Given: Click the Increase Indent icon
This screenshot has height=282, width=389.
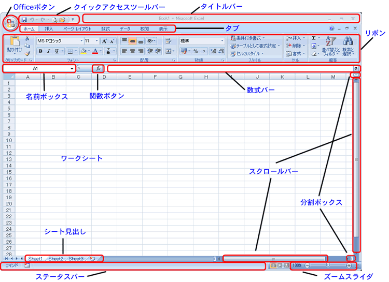Looking at the screenshot, I should pos(158,51).
